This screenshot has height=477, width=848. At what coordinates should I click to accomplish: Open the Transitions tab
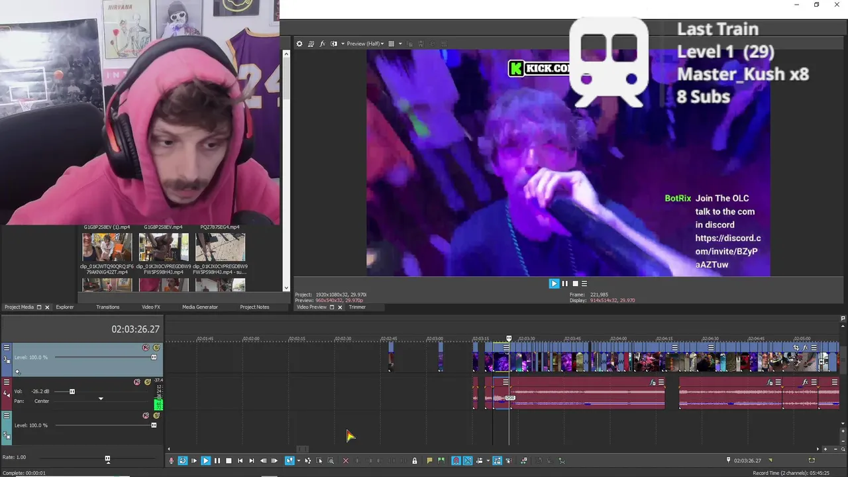click(x=107, y=307)
